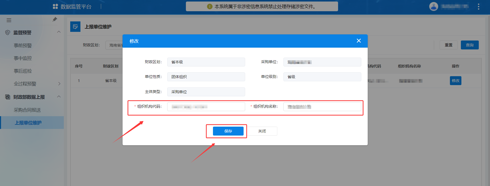490x186 pixels.
Task: Select 事中监控 in the sidebar
Action: 23,58
